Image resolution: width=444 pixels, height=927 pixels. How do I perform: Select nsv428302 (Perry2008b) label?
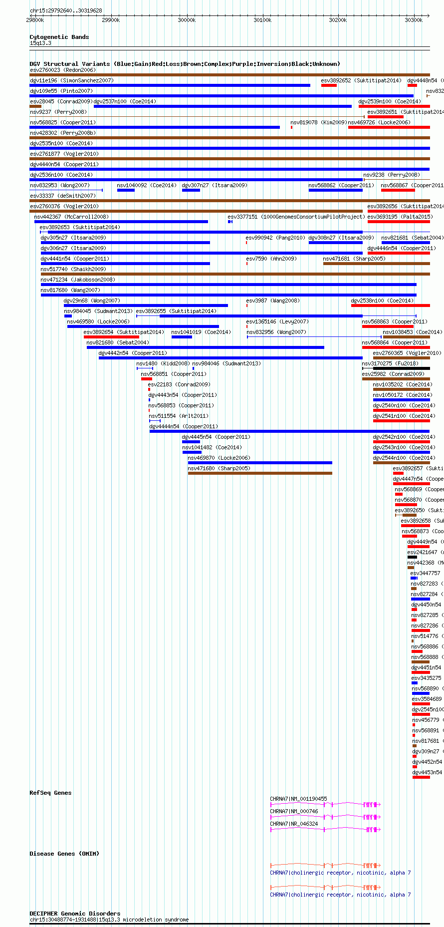pyautogui.click(x=63, y=133)
